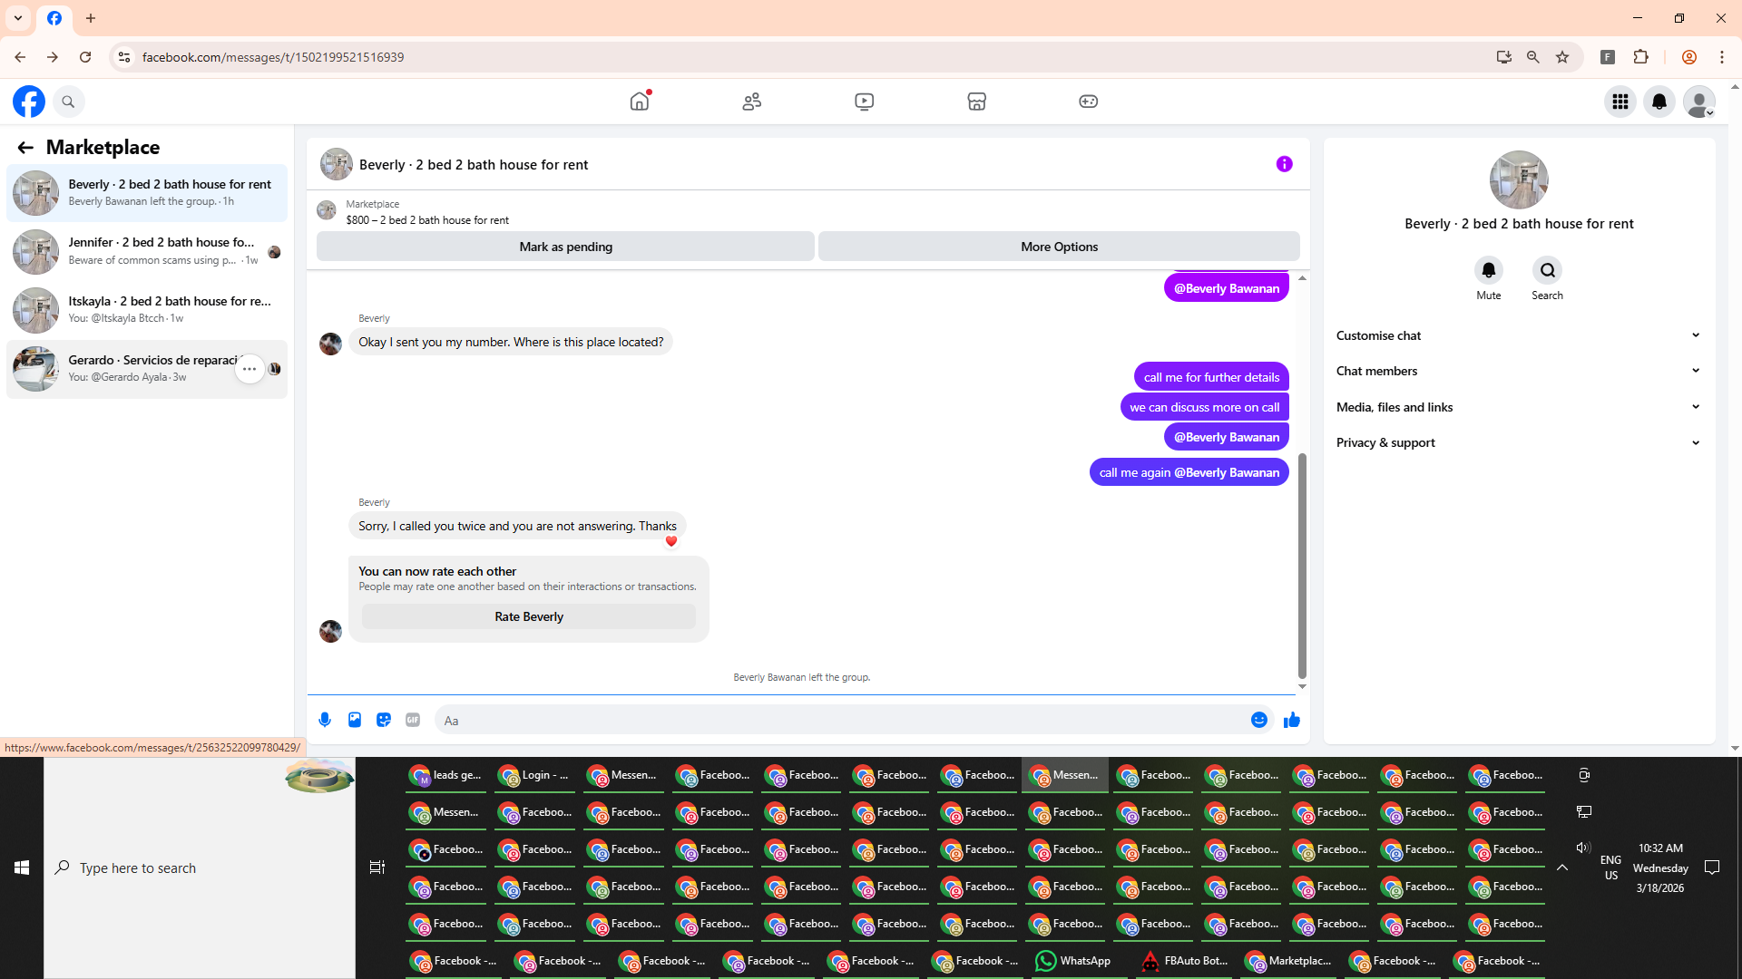Switch to the Facebook Home tab
Viewport: 1742px width, 979px height.
(x=640, y=102)
